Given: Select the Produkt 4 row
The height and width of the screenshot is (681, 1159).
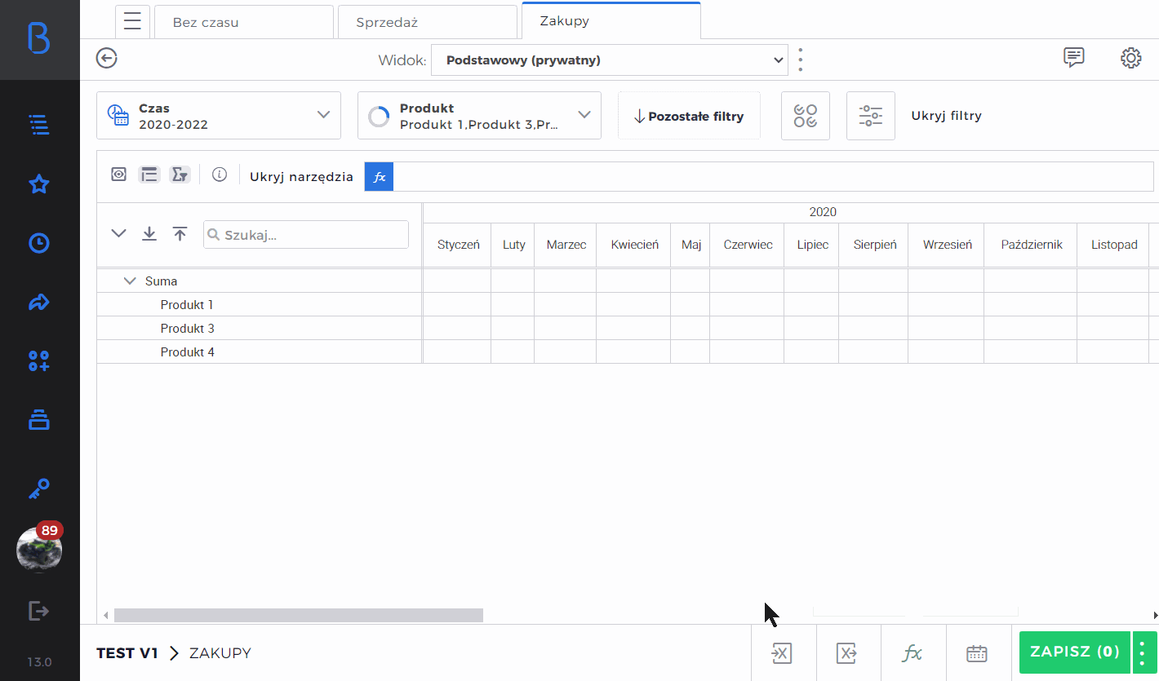Looking at the screenshot, I should coord(260,352).
